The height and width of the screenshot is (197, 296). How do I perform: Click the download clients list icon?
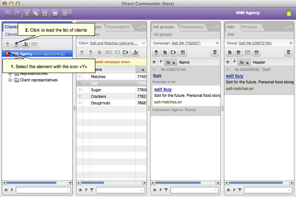click(x=16, y=44)
